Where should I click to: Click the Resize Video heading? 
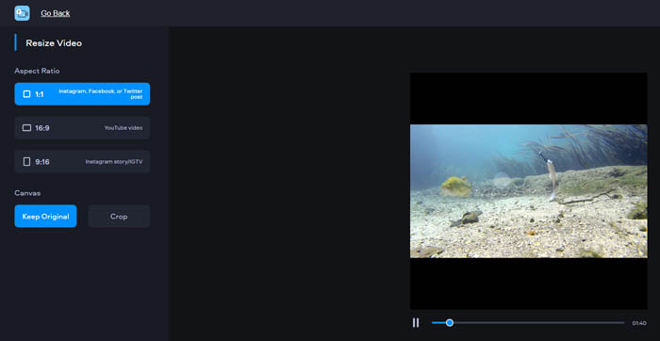click(x=54, y=43)
